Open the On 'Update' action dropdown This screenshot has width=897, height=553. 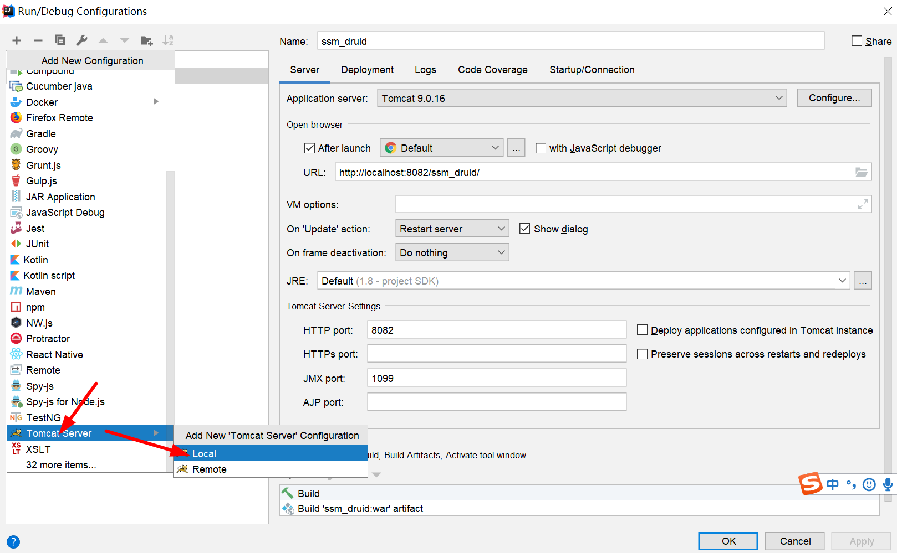coord(452,229)
